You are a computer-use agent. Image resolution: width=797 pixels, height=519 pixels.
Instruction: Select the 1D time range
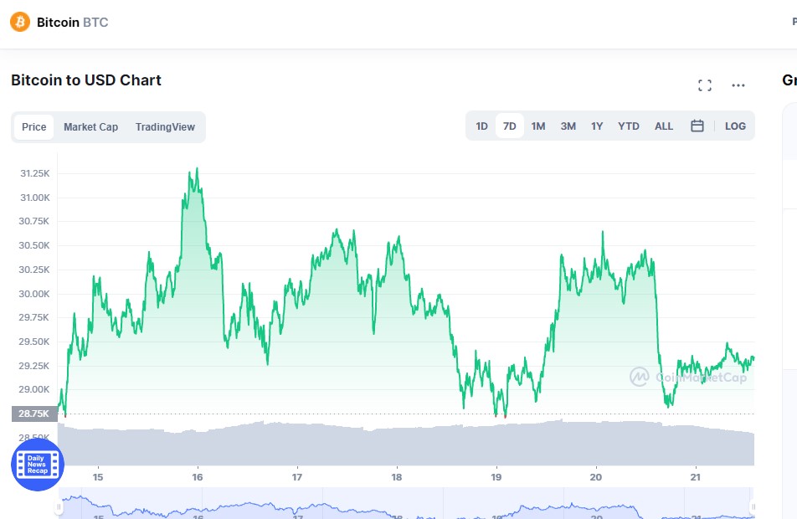click(x=481, y=126)
